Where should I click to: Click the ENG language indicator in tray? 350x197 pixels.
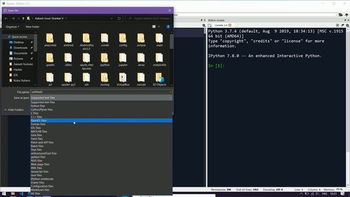[324, 194]
